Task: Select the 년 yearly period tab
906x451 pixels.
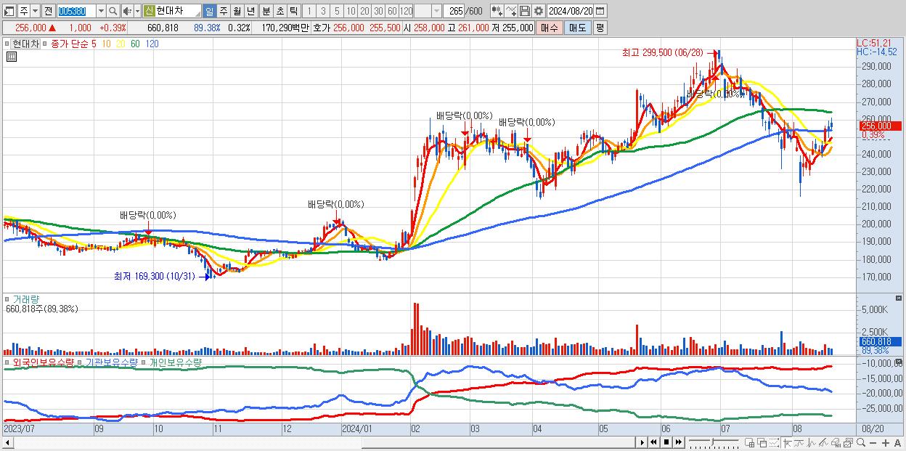Action: pyautogui.click(x=250, y=11)
